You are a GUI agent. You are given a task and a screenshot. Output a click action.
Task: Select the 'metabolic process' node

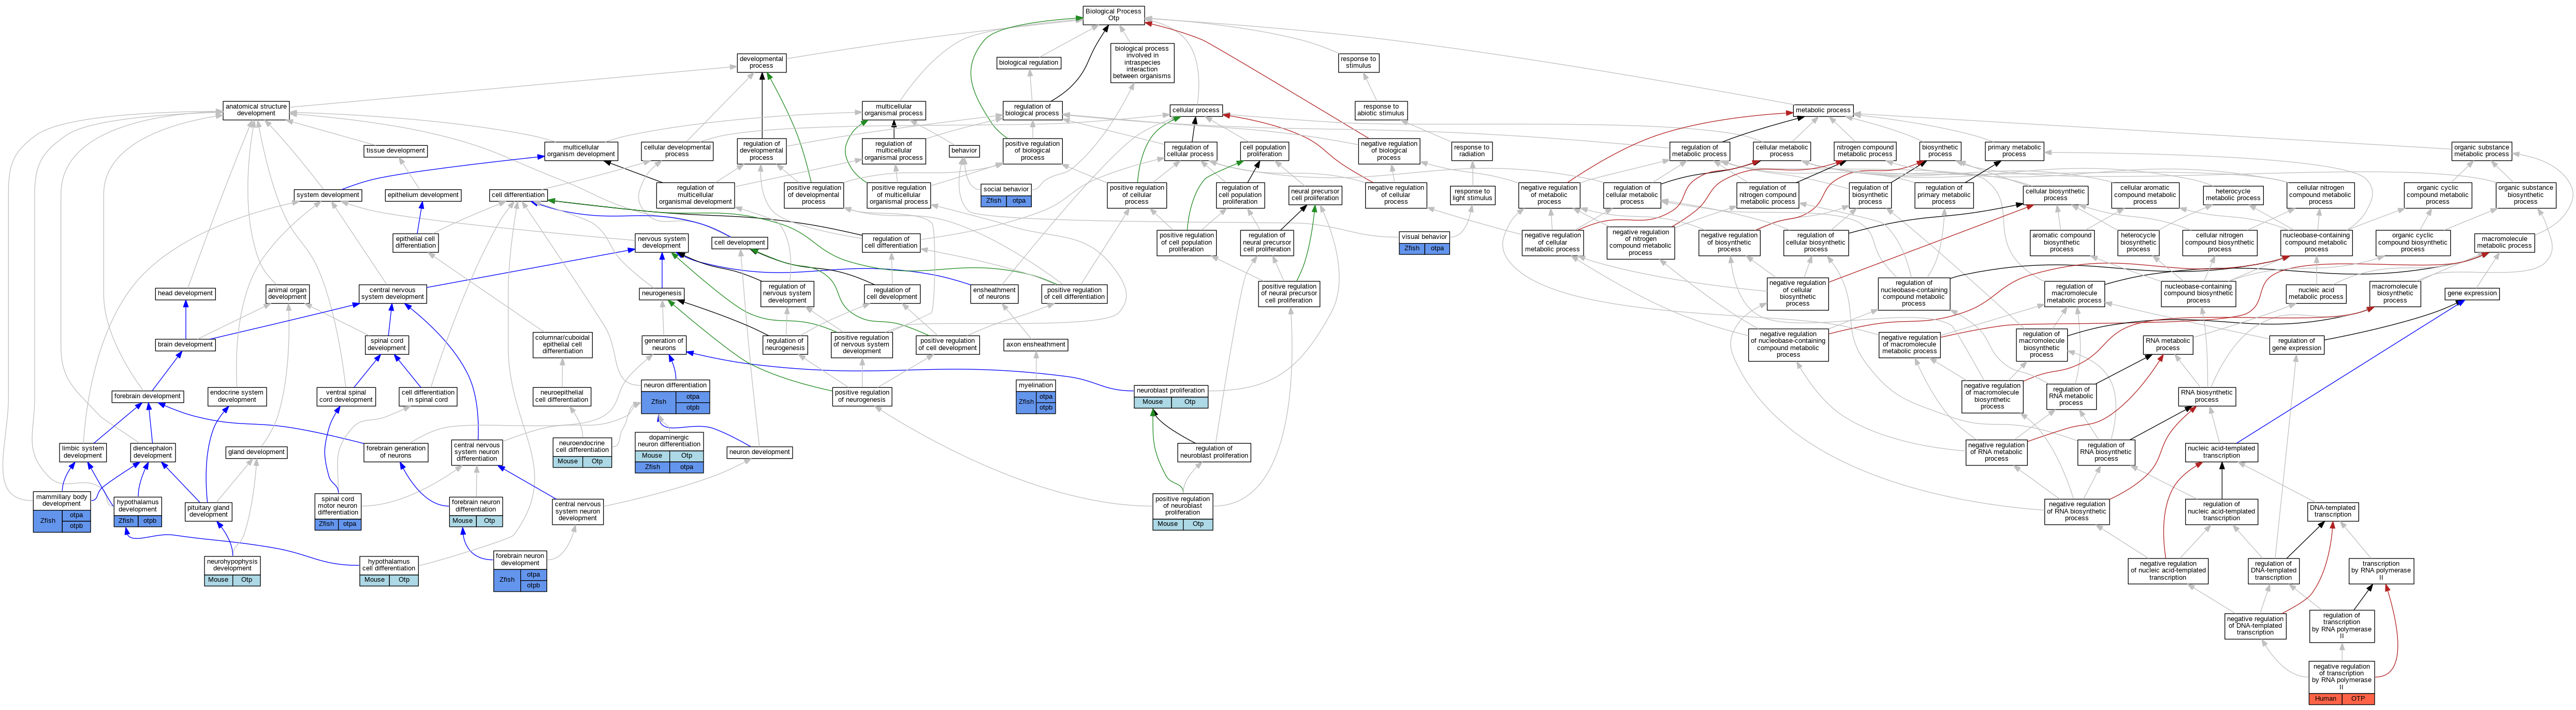click(1823, 110)
